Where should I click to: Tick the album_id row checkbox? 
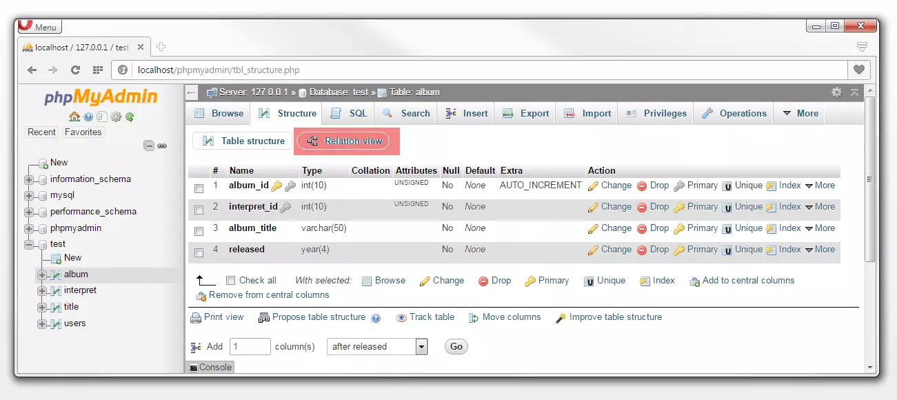point(199,188)
